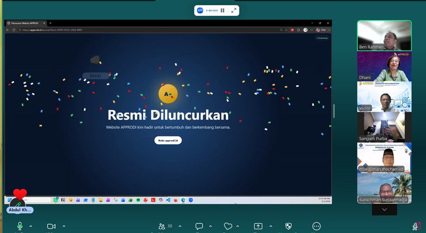Click the leave meeting door icon
426x233 pixels.
pyautogui.click(x=416, y=226)
